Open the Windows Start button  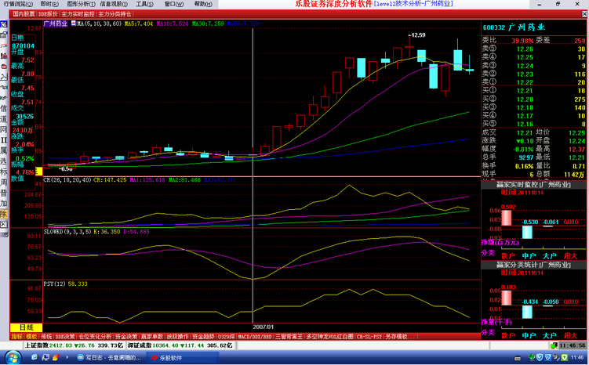12,357
